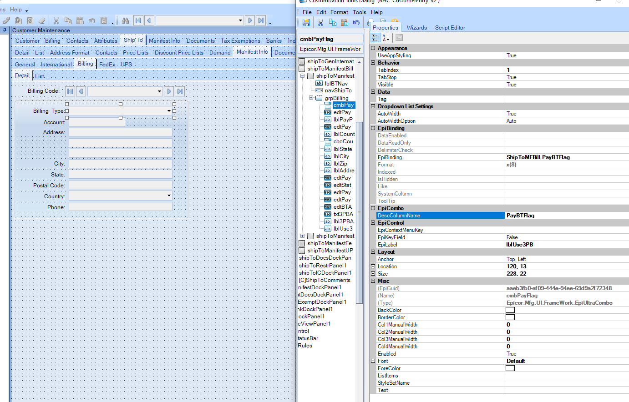Viewport: 629px width, 402px height.
Task: Switch to Categorized property view icon
Action: pos(375,38)
